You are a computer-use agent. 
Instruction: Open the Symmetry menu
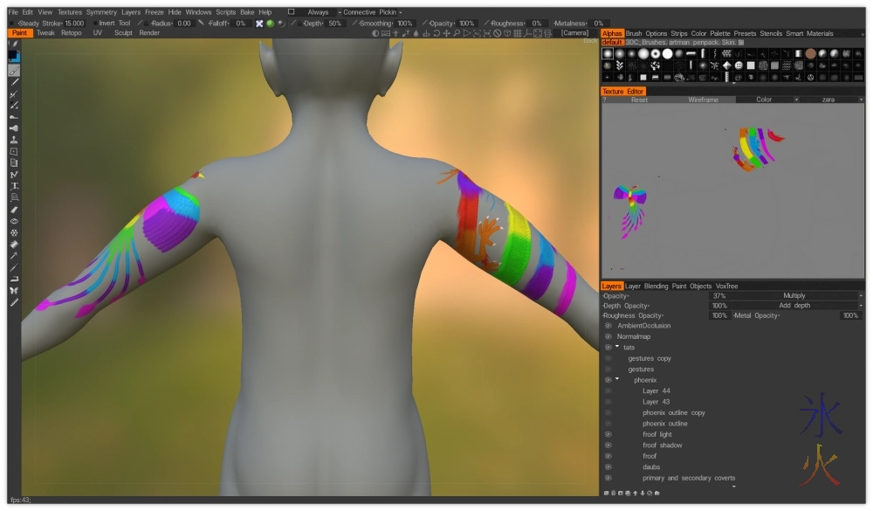pyautogui.click(x=101, y=12)
